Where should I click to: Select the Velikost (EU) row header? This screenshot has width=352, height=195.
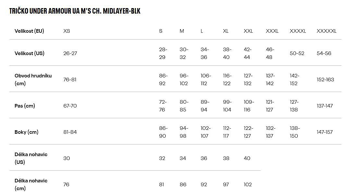[x=29, y=31]
